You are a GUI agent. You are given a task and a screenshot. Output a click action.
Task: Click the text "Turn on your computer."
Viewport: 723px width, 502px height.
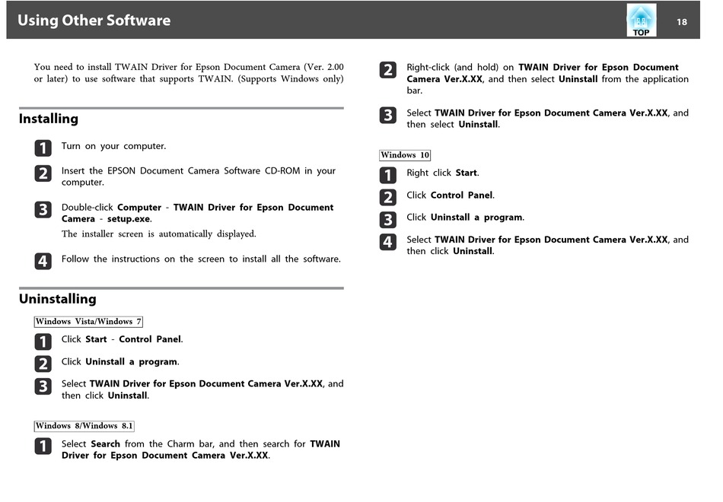pos(113,146)
